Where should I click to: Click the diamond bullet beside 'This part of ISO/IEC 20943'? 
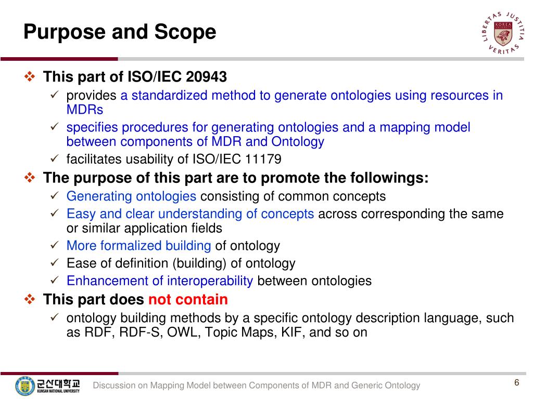click(30, 76)
